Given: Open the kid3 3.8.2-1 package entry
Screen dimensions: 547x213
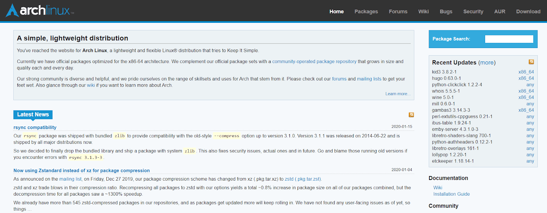Looking at the screenshot, I should click(444, 72).
